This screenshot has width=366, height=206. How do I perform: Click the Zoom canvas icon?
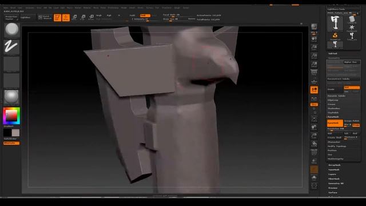(x=314, y=47)
